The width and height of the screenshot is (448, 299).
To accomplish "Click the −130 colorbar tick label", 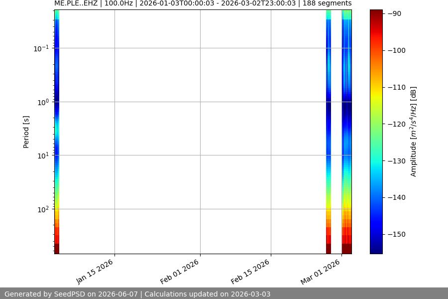I will point(397,161).
